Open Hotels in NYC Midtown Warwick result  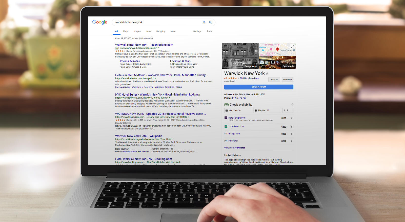pyautogui.click(x=162, y=75)
